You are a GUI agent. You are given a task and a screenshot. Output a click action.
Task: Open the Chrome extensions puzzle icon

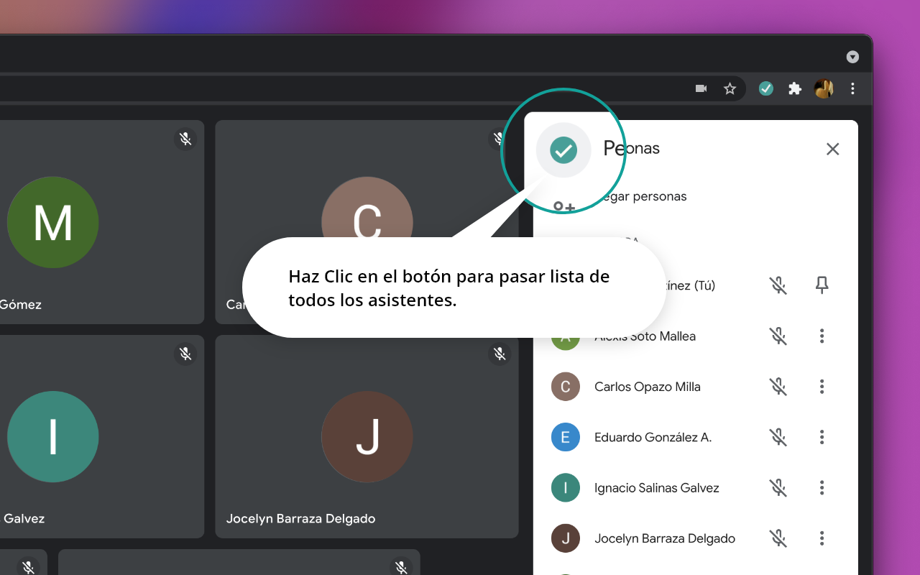point(794,88)
